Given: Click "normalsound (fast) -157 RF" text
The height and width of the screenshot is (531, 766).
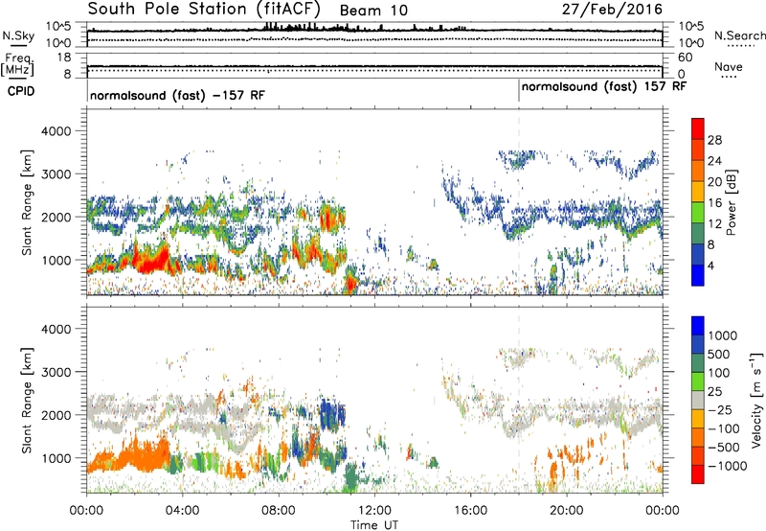Looking at the screenshot, I should pyautogui.click(x=177, y=95).
